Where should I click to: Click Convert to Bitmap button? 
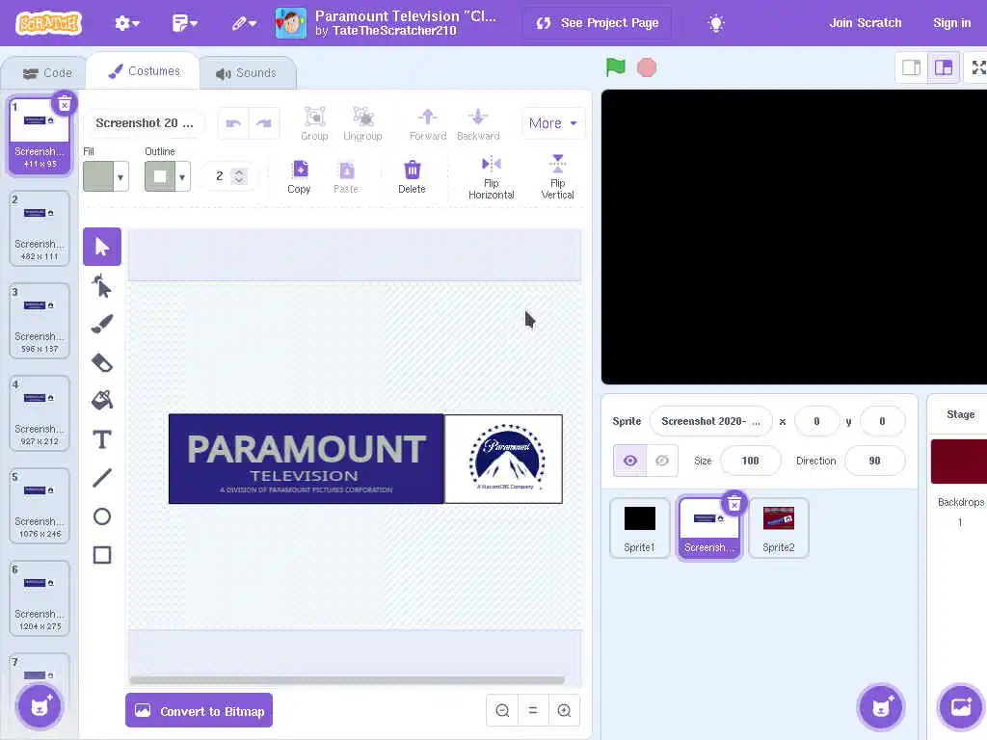199,710
